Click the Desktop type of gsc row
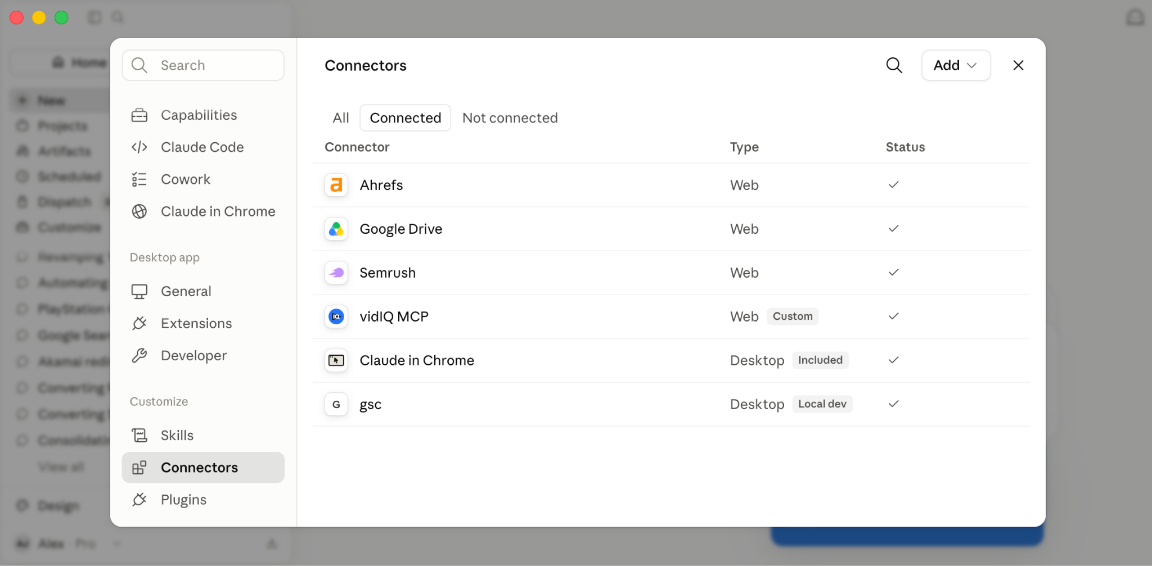1152x566 pixels. (x=757, y=404)
